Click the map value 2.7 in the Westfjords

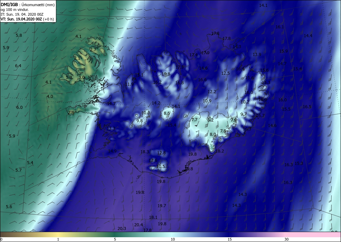click(93, 50)
